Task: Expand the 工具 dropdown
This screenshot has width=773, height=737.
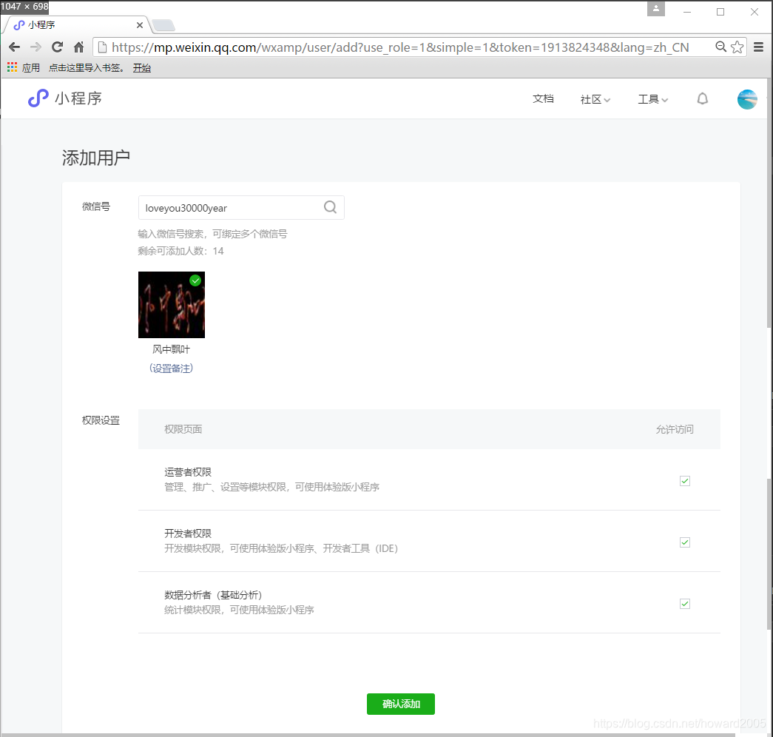Action: pyautogui.click(x=653, y=100)
